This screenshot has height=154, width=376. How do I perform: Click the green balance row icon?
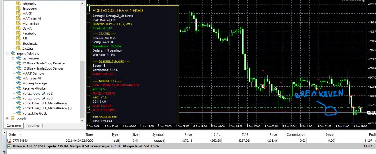(9, 146)
